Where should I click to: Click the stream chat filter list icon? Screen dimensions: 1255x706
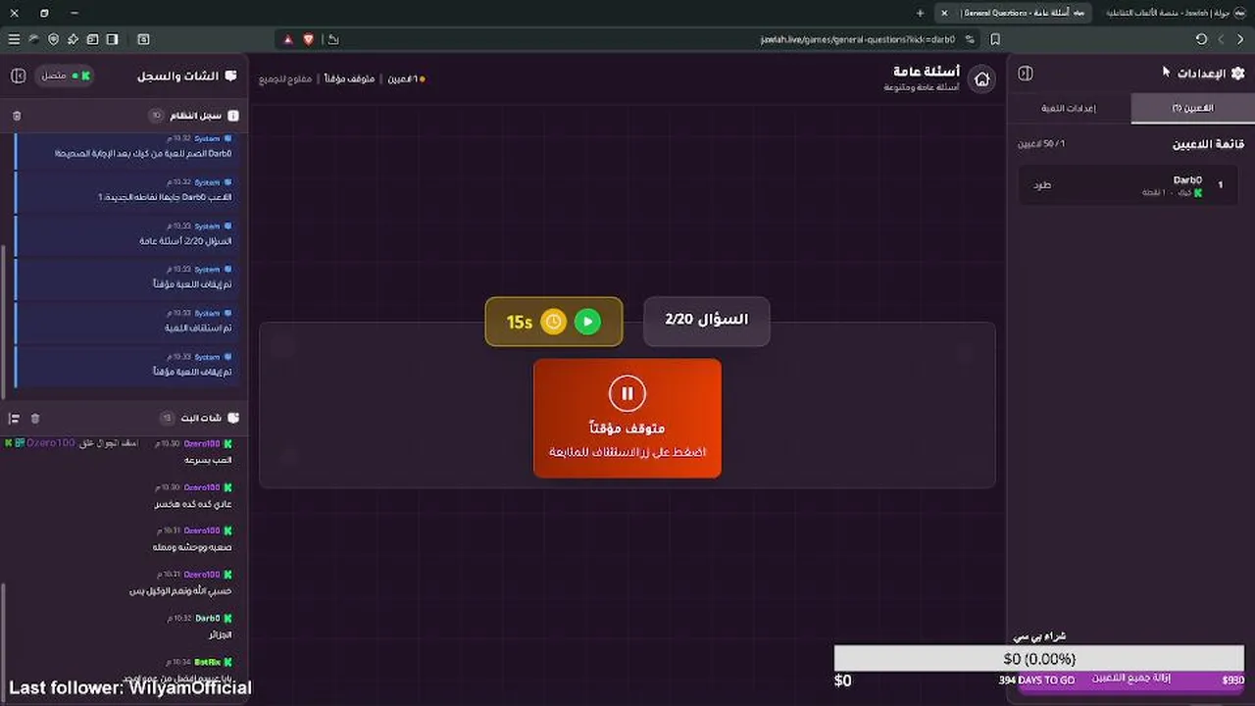coord(15,419)
